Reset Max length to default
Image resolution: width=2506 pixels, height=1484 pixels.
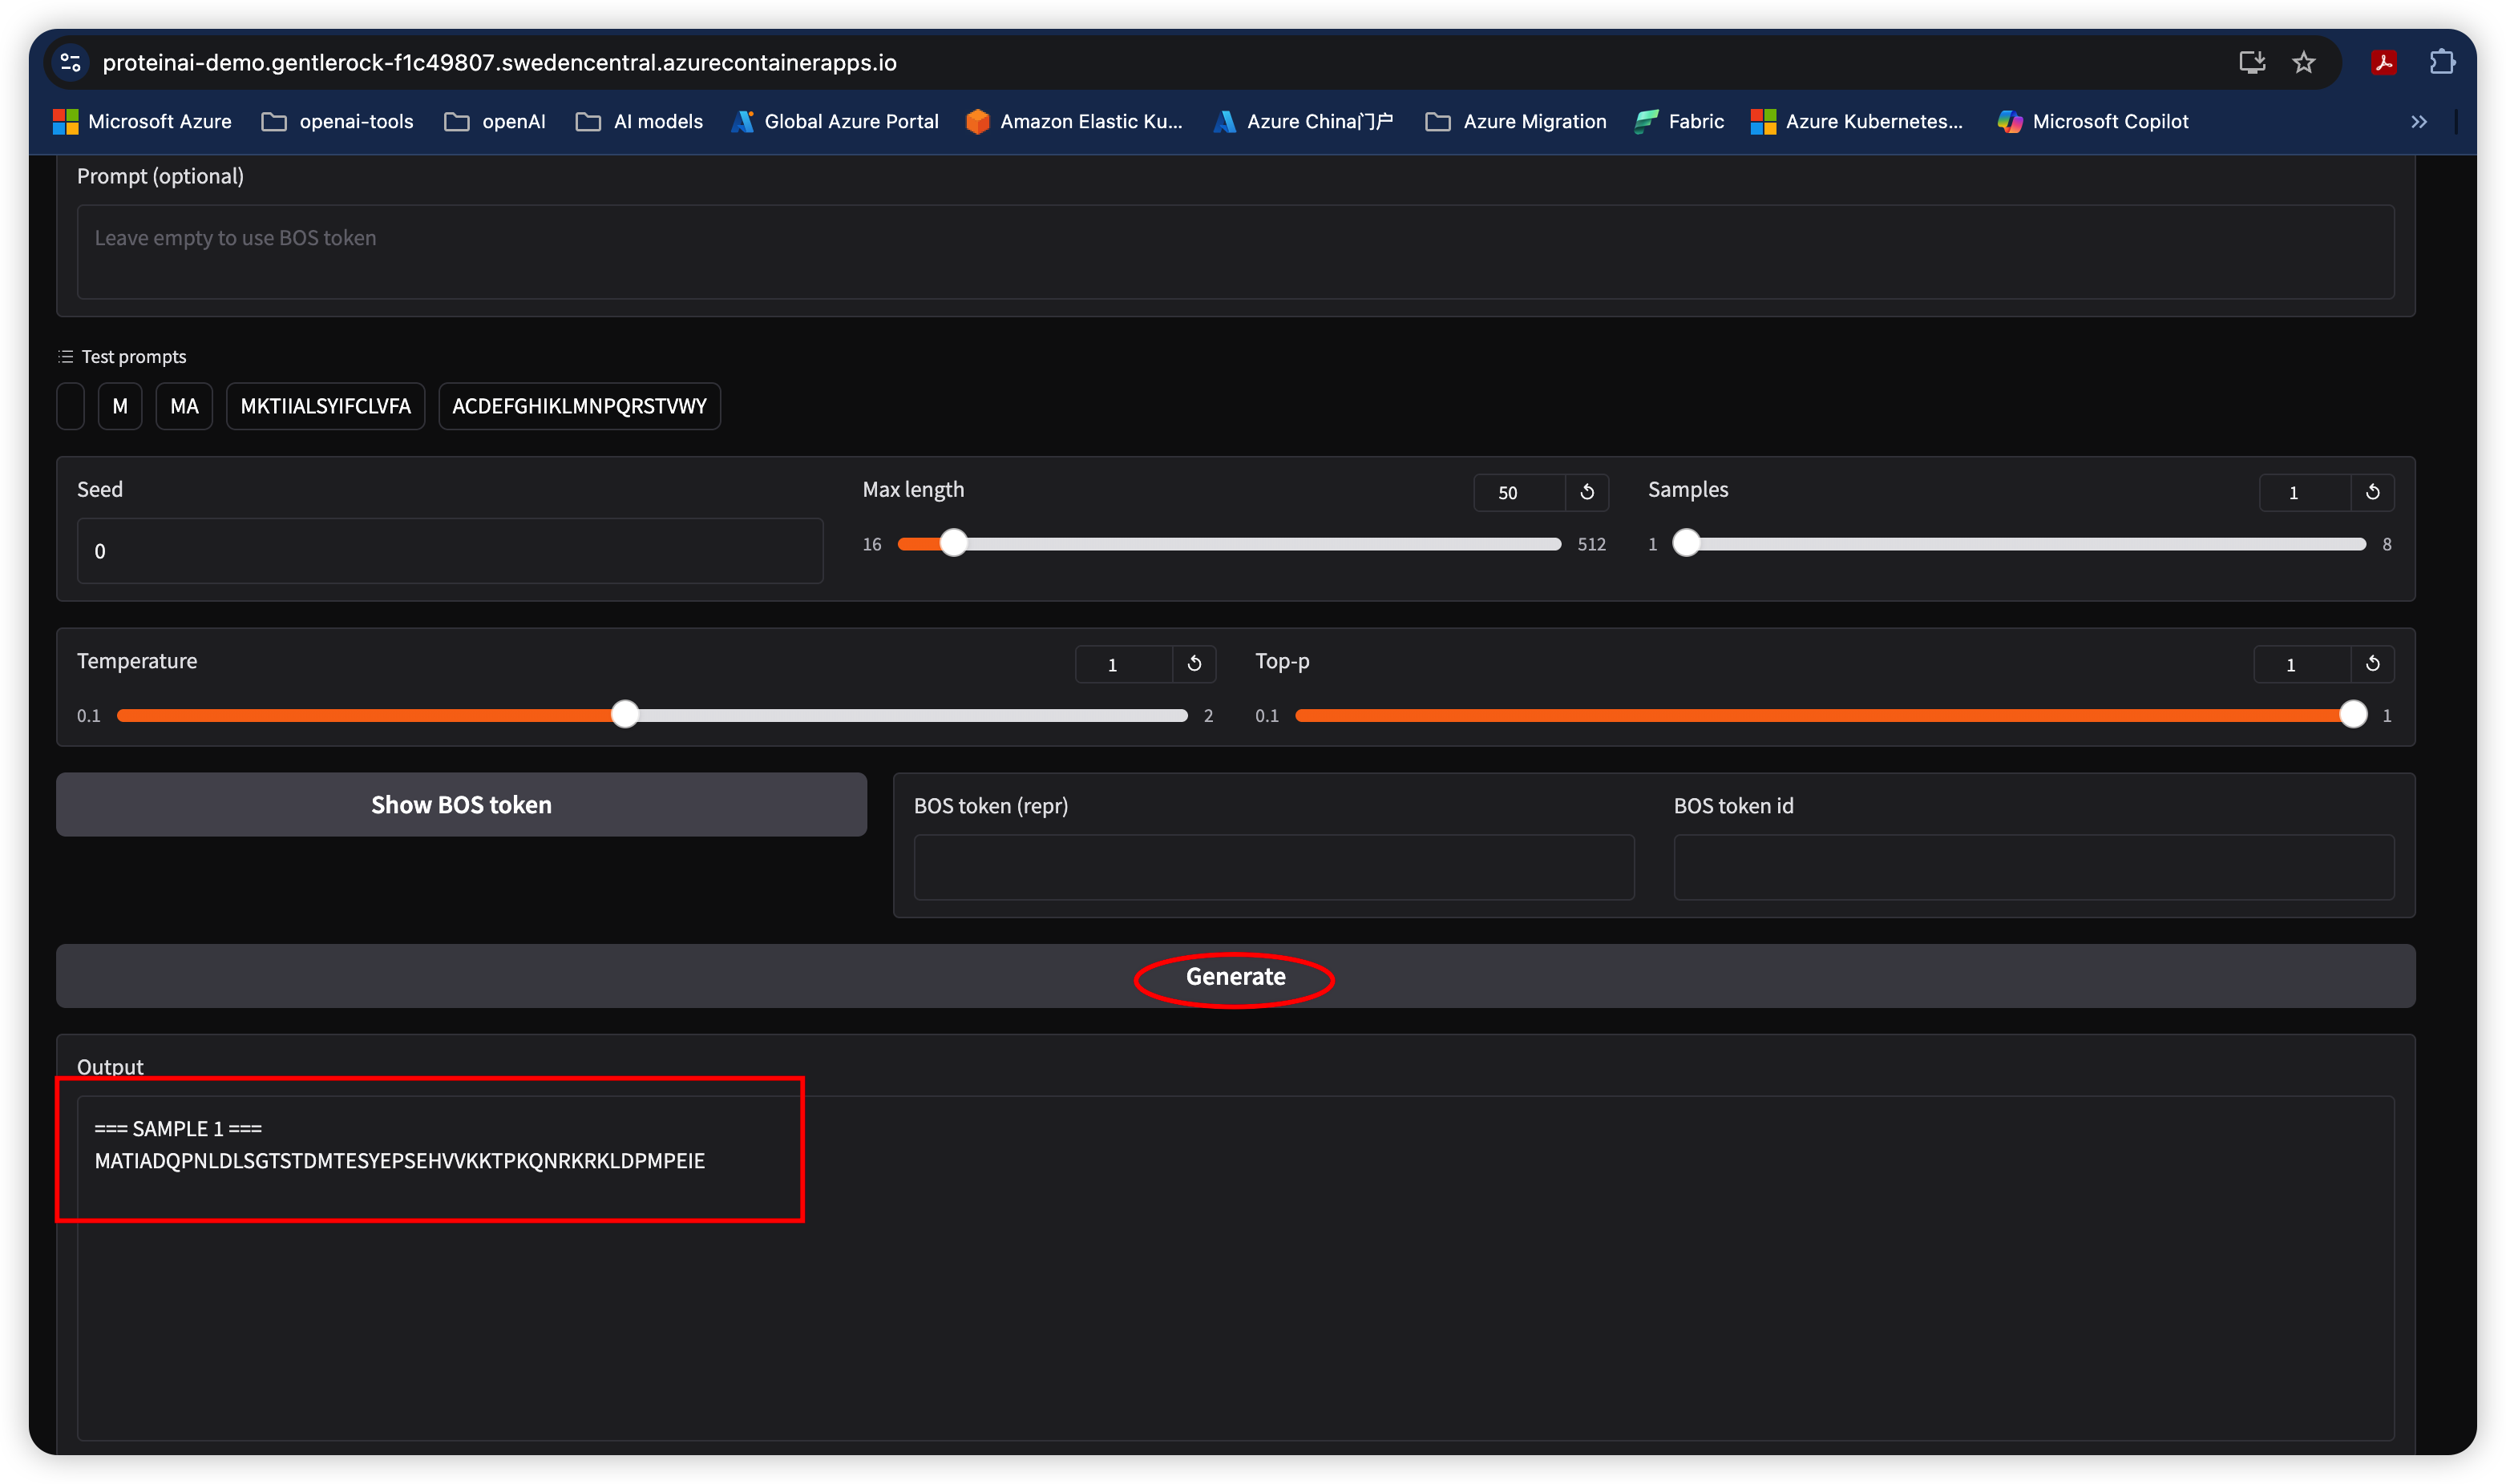click(1586, 492)
